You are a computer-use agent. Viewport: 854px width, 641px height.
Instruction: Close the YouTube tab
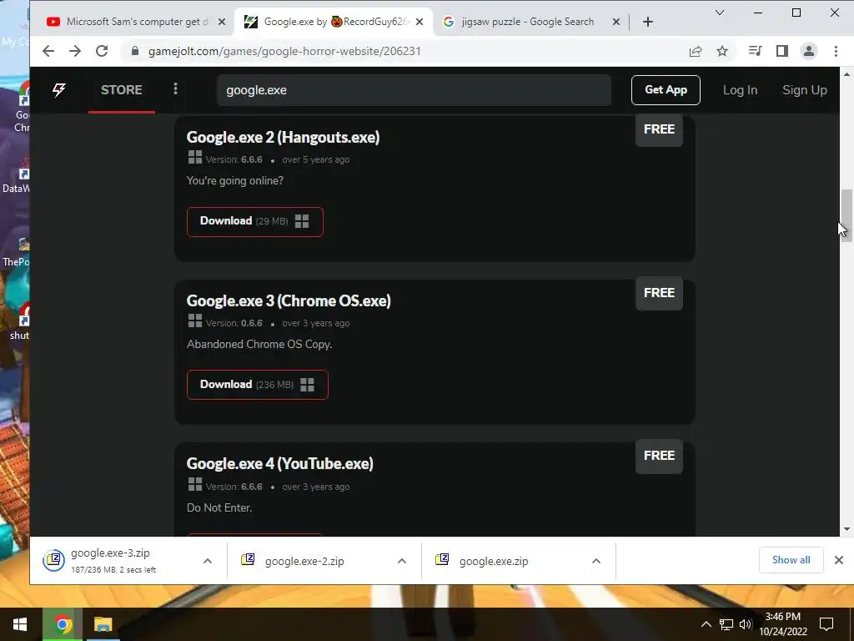pyautogui.click(x=222, y=22)
